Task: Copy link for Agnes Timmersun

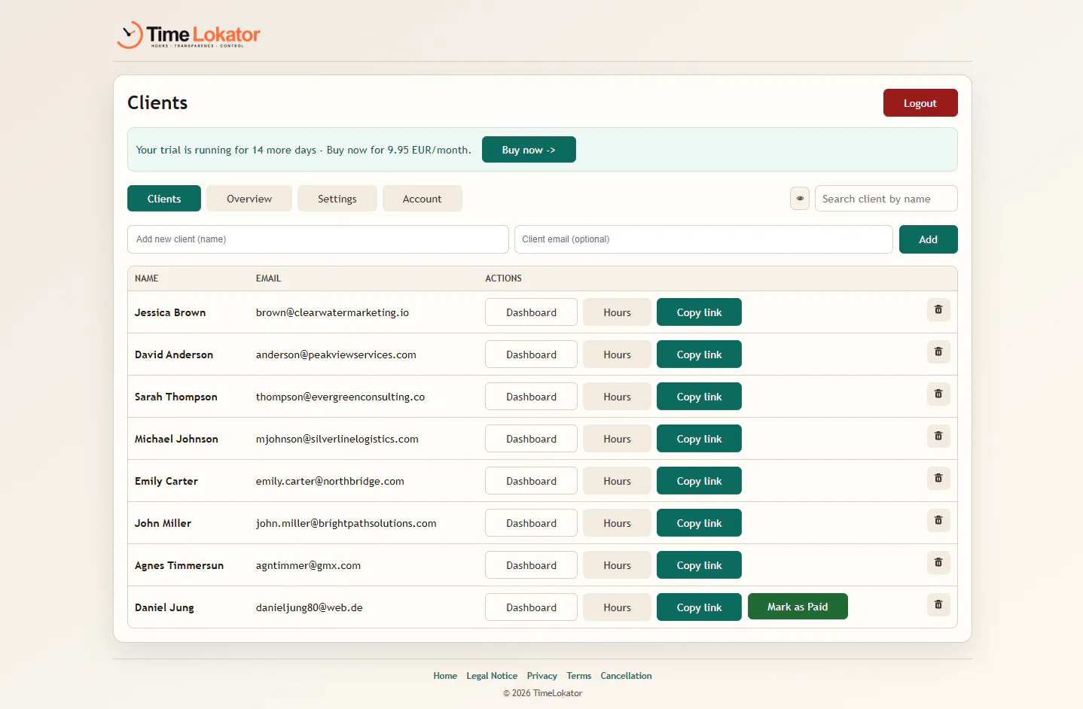Action: (x=699, y=565)
